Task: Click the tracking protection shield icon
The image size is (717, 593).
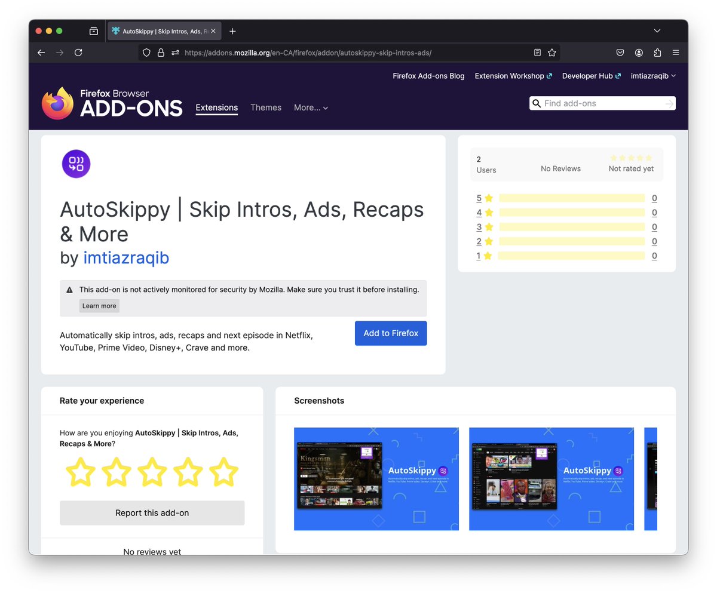Action: coord(146,53)
